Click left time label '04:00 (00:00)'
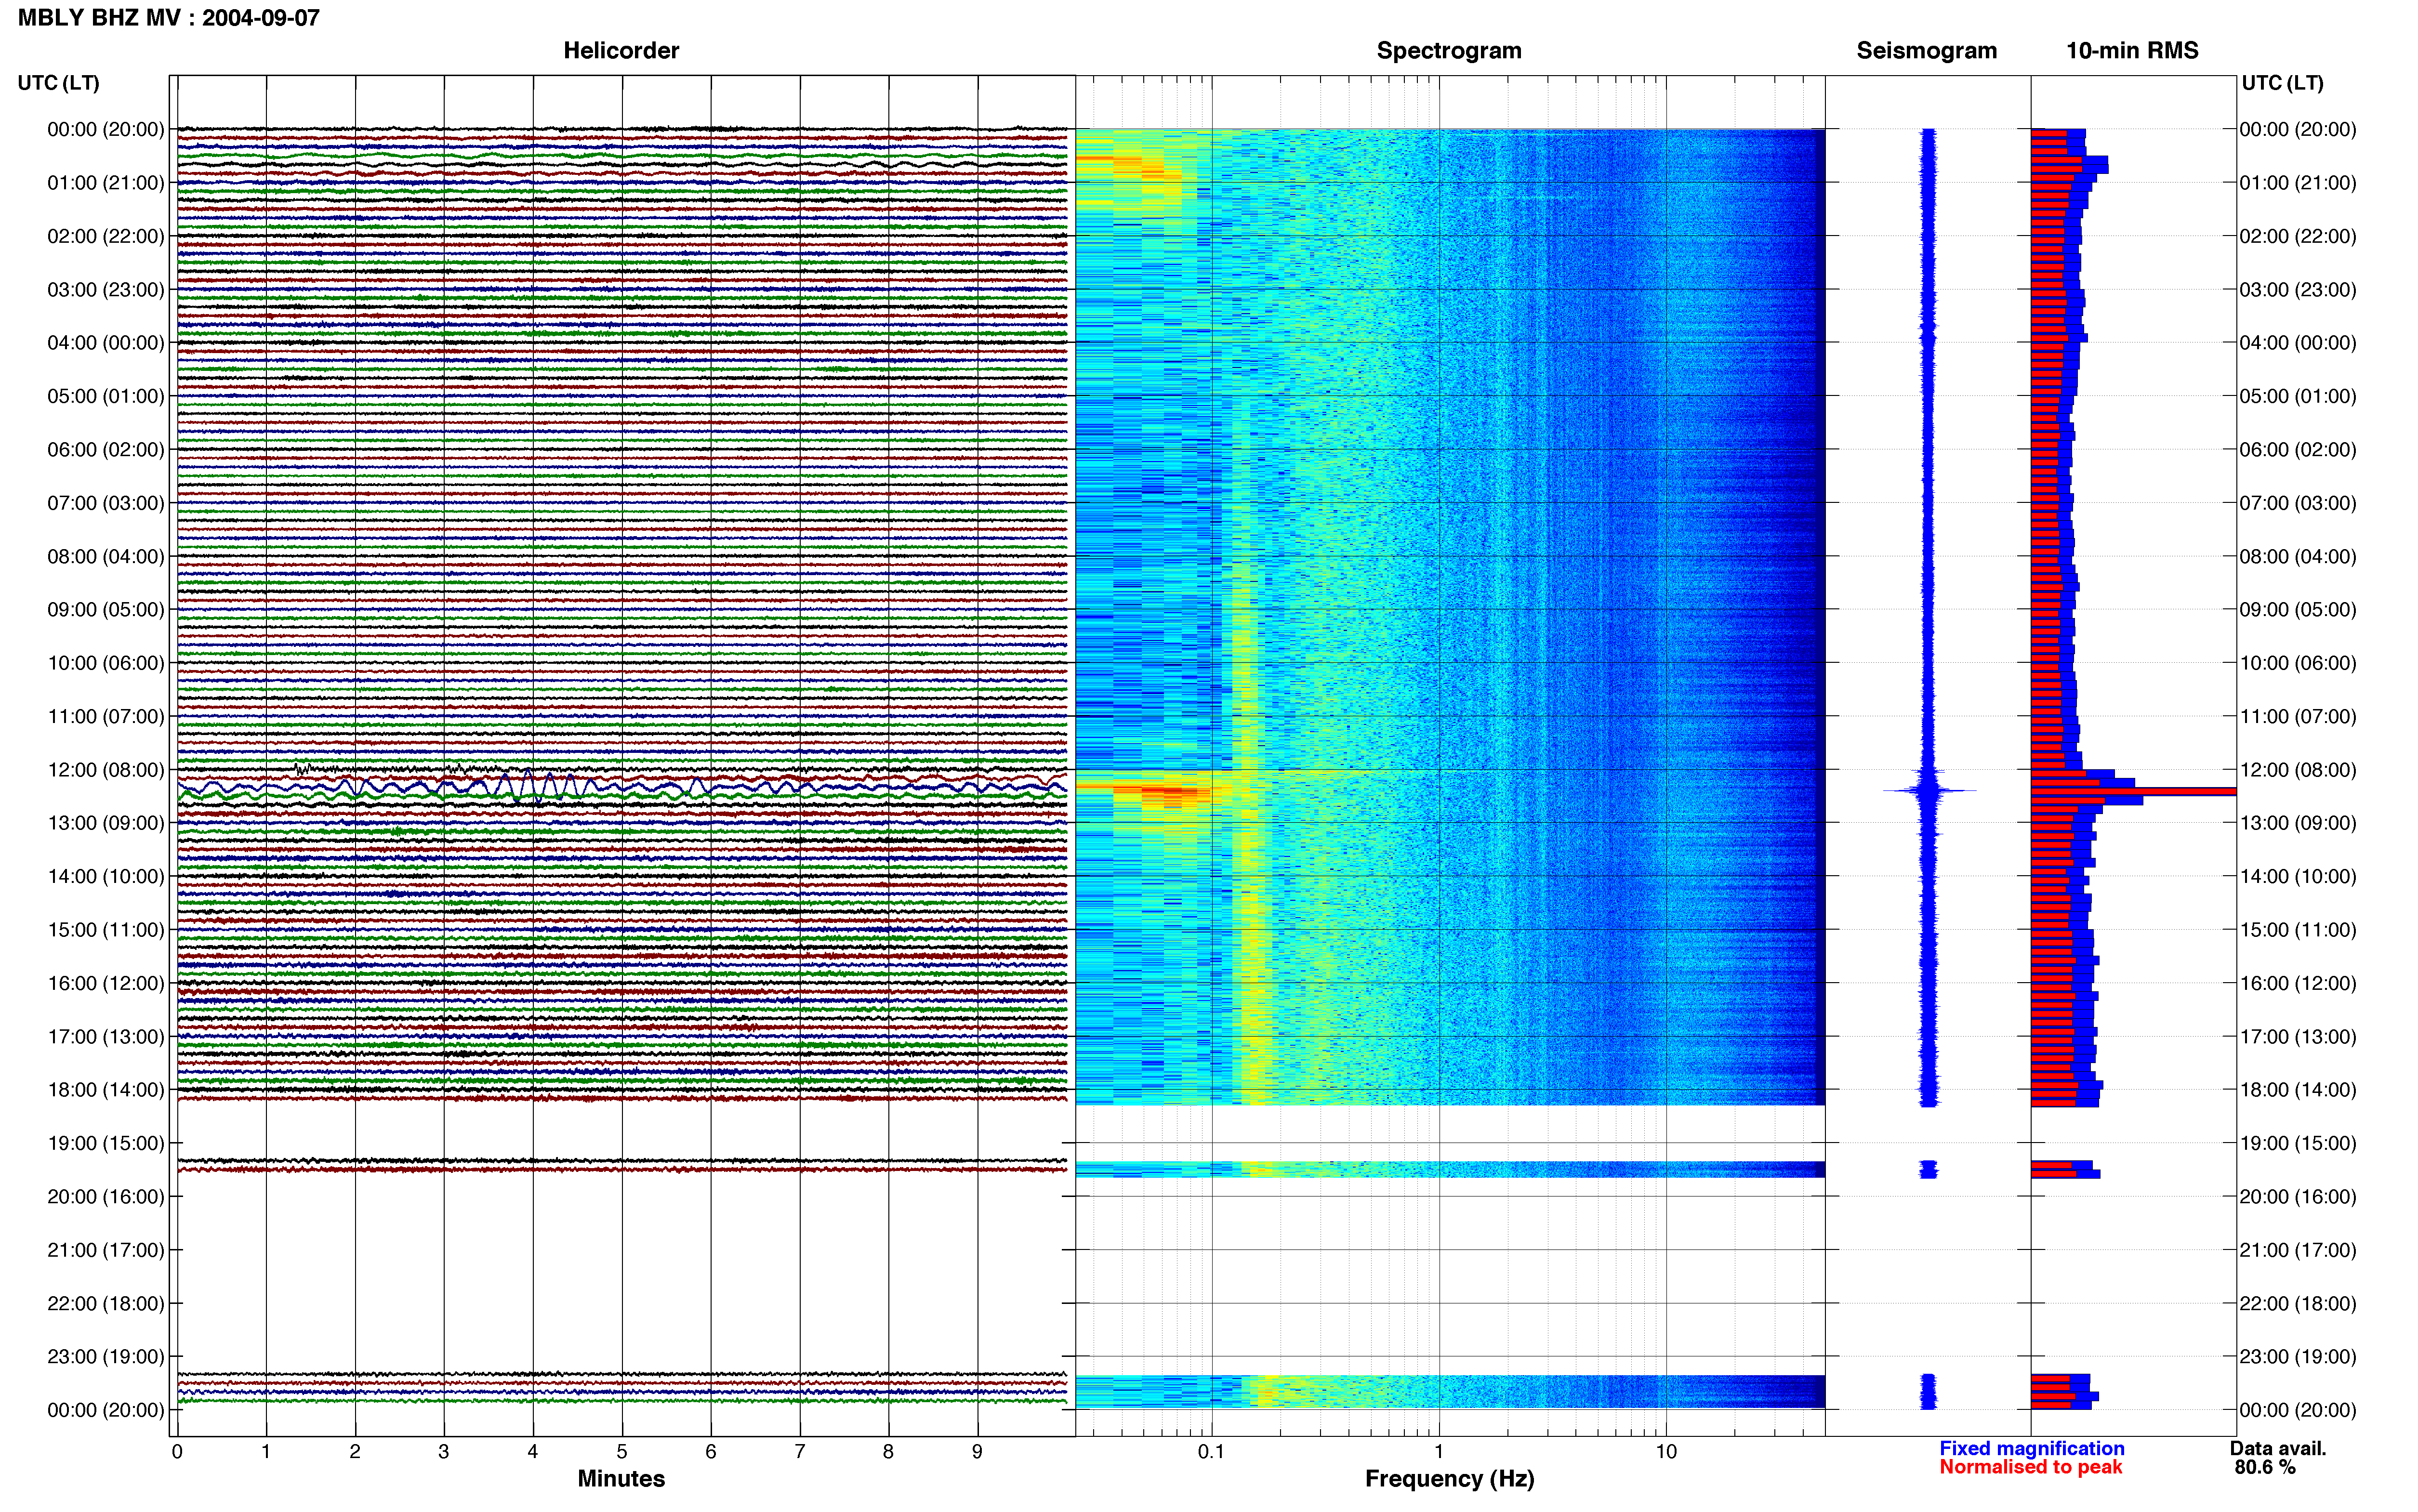 tap(105, 343)
